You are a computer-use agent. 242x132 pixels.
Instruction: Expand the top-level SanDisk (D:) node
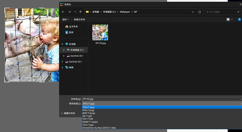(x=62, y=62)
